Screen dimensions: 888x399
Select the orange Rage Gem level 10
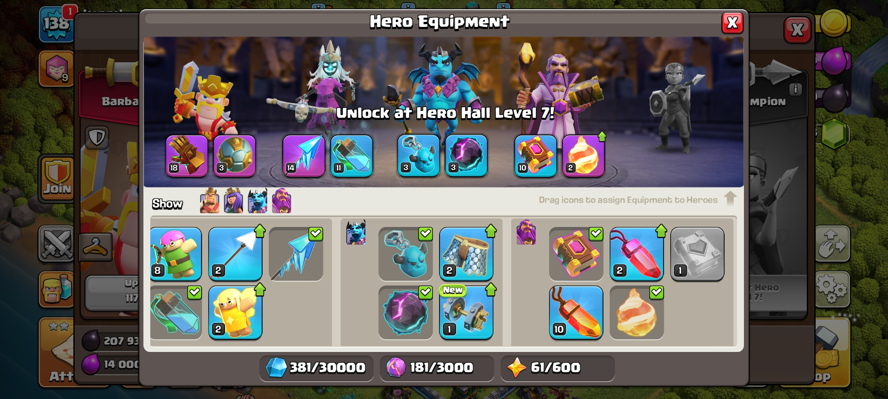point(576,313)
